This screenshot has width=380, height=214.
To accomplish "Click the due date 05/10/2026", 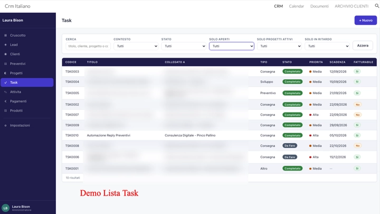I will (x=338, y=135).
